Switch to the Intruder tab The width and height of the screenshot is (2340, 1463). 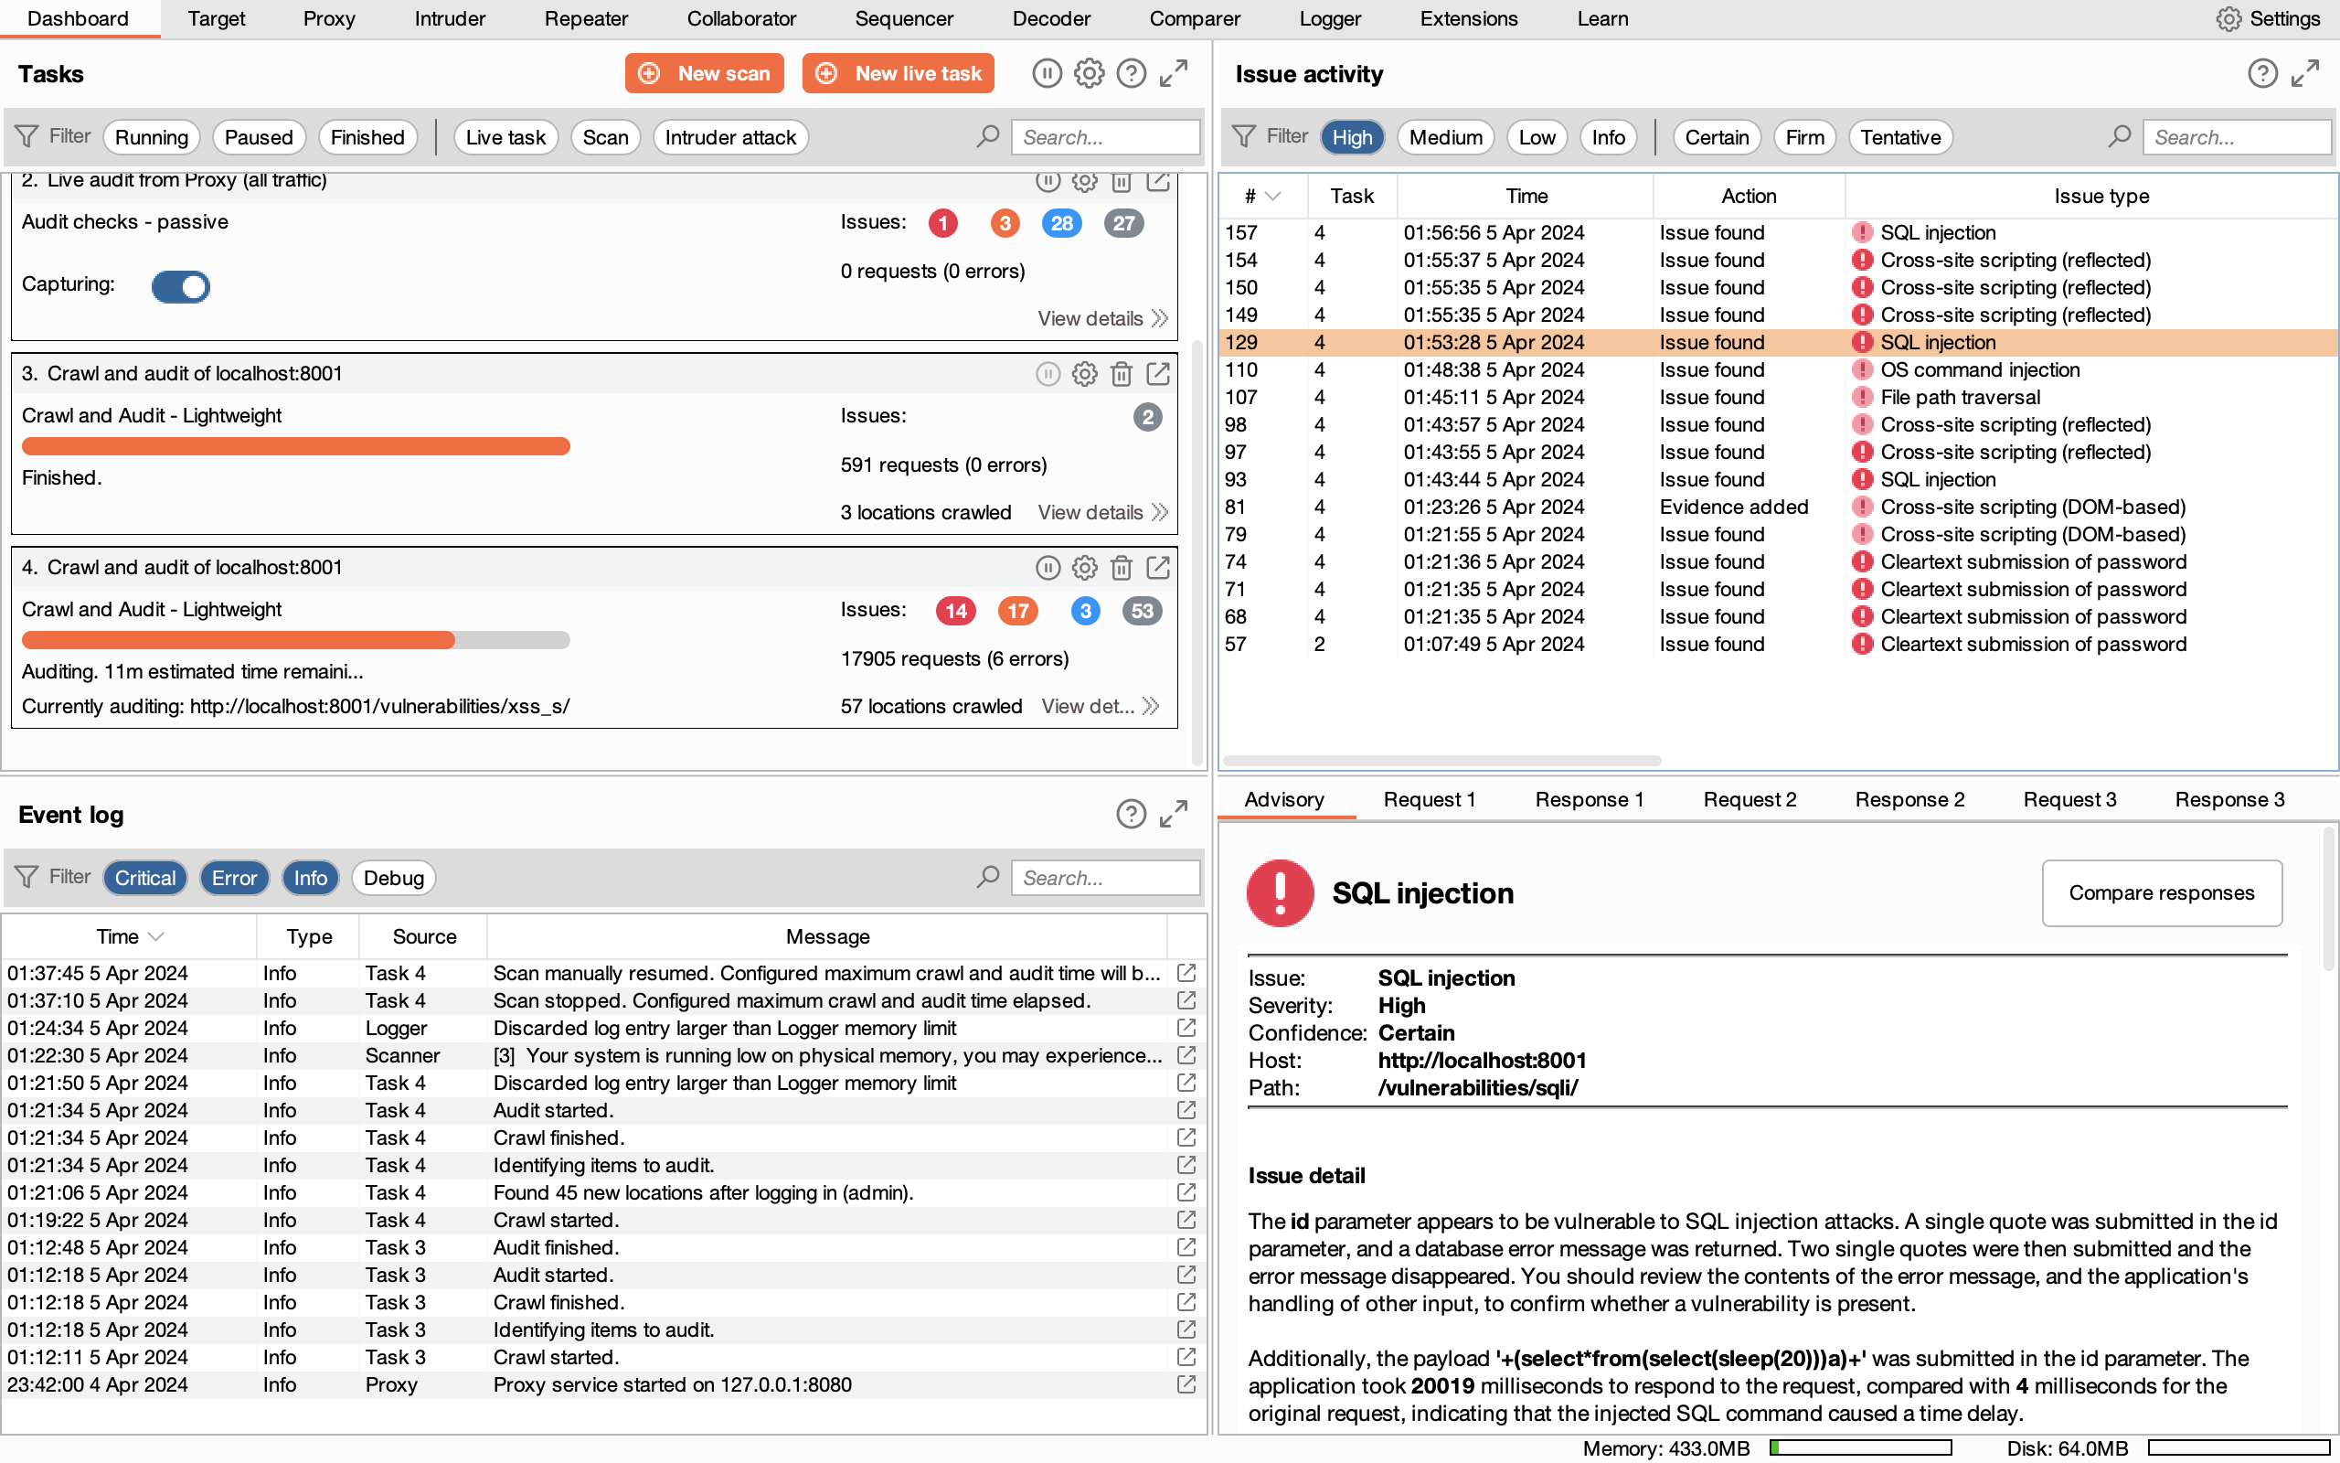click(x=449, y=18)
